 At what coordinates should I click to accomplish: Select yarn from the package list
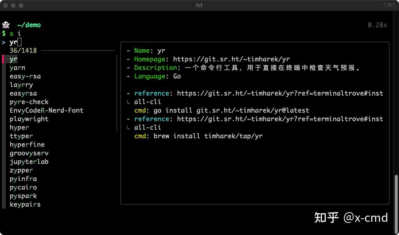click(x=17, y=68)
